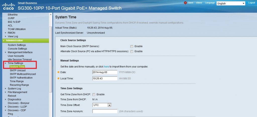
Task: Click the Logout link
Action: tap(251, 3)
